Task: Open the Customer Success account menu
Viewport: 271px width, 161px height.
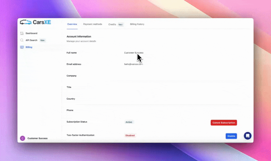Action: 37,138
